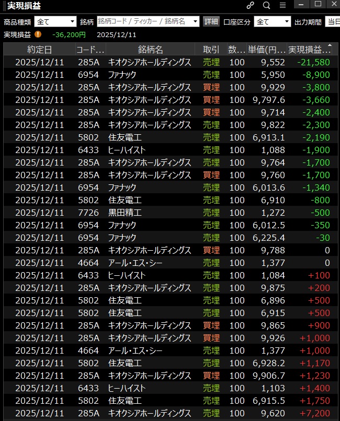Click the orange warning icon beside 実現損益
The image size is (340, 421).
[38, 34]
